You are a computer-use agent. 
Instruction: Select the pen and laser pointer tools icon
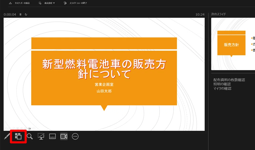click(x=7, y=136)
